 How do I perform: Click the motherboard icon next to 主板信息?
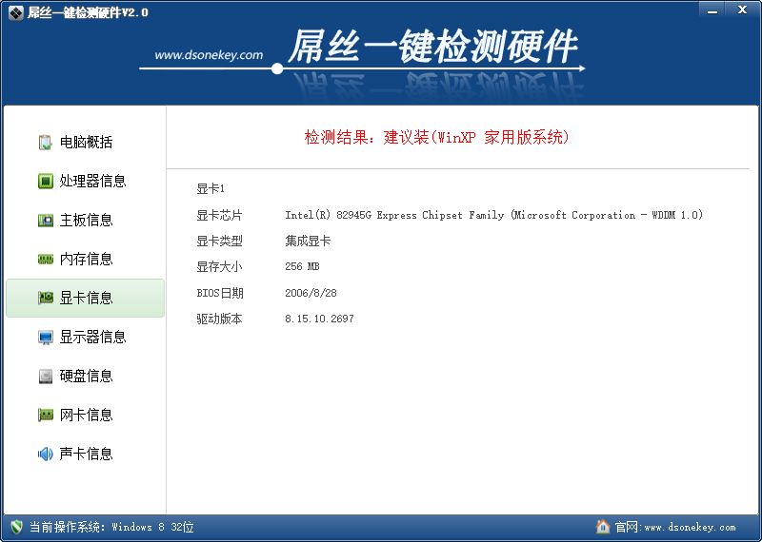[x=45, y=221]
